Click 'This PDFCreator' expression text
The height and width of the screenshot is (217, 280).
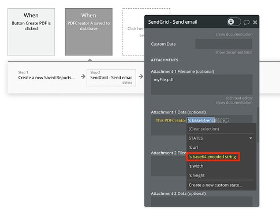pos(171,120)
